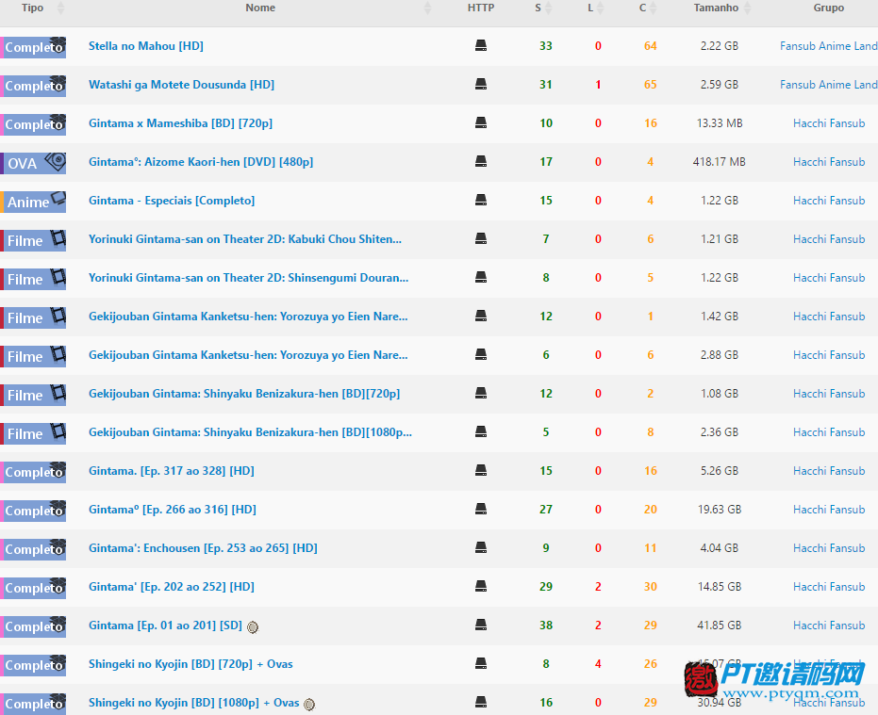Viewport: 878px width, 715px height.
Task: Click seeders count 38 for Gintama [SD]
Action: pyautogui.click(x=546, y=625)
